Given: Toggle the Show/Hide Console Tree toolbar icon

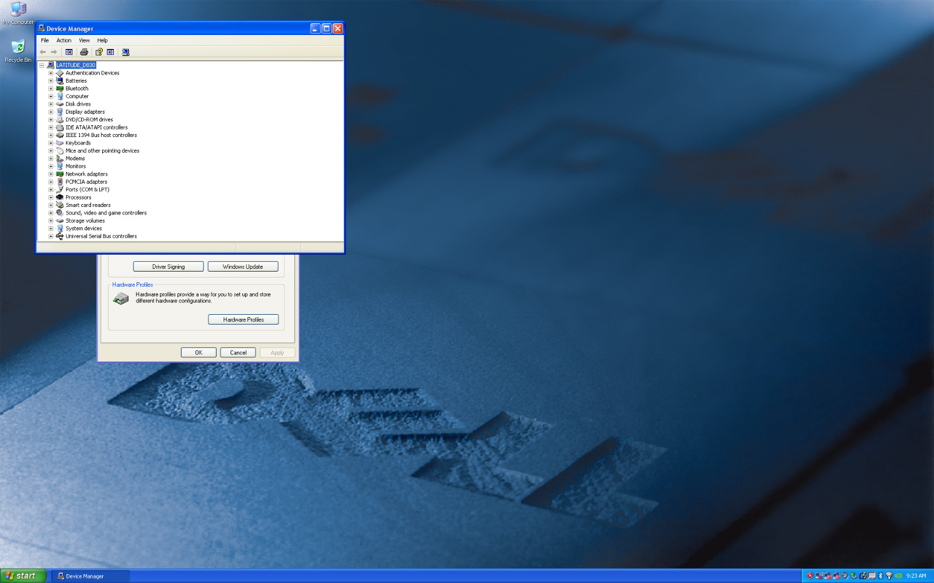Looking at the screenshot, I should [69, 52].
